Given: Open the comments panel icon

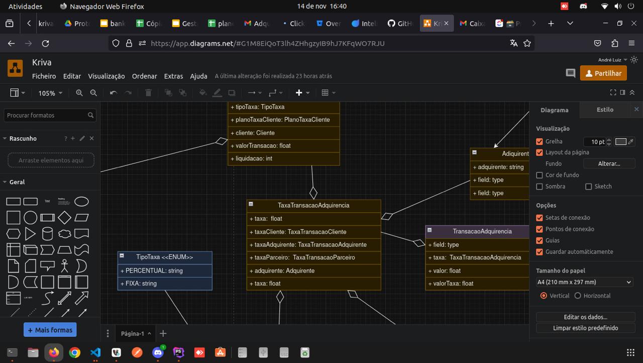Looking at the screenshot, I should (571, 73).
